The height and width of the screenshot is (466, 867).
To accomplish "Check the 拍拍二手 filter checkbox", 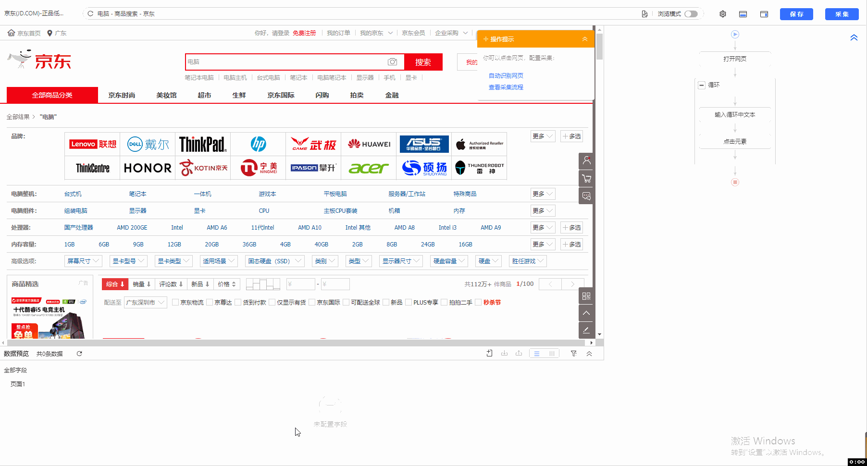I will [x=444, y=302].
